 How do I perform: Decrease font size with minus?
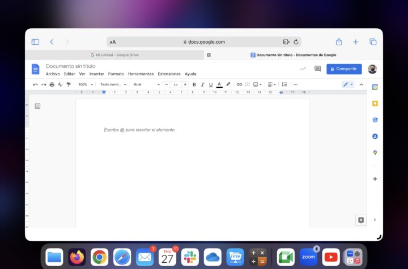[166, 84]
